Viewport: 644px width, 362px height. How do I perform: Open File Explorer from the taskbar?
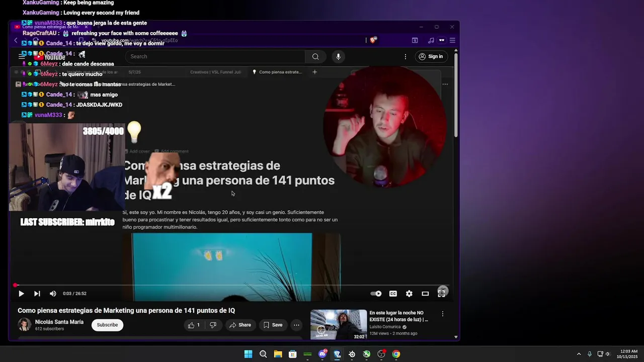coord(278,354)
